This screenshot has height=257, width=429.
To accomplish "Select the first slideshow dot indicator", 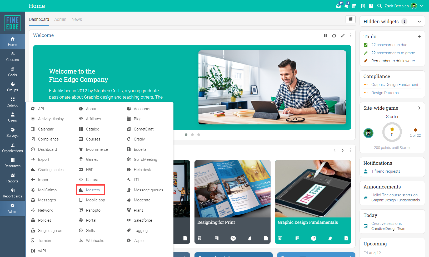I will click(186, 135).
